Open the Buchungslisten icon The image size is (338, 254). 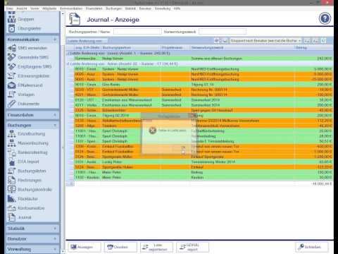12,171
